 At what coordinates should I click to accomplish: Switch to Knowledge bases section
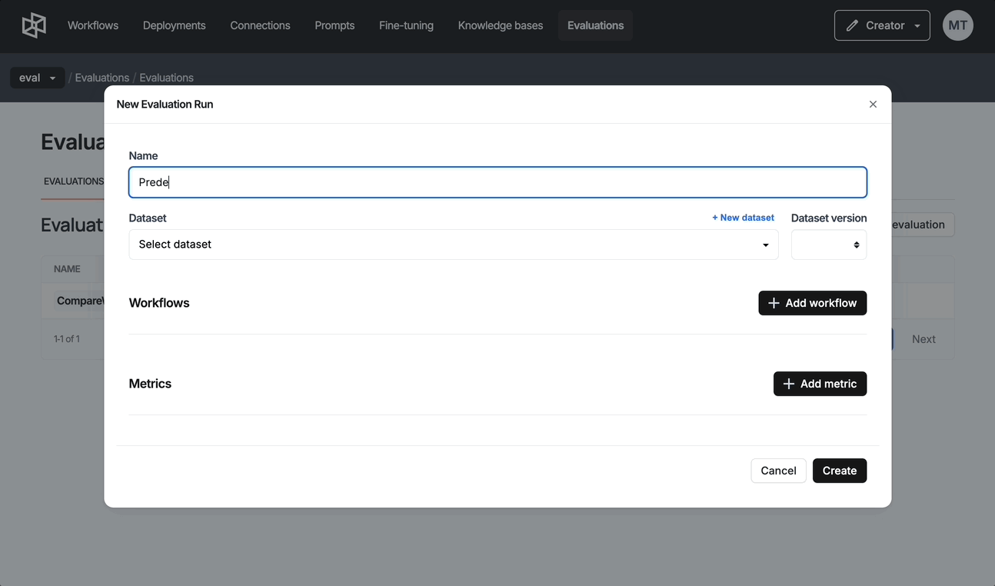pos(500,25)
